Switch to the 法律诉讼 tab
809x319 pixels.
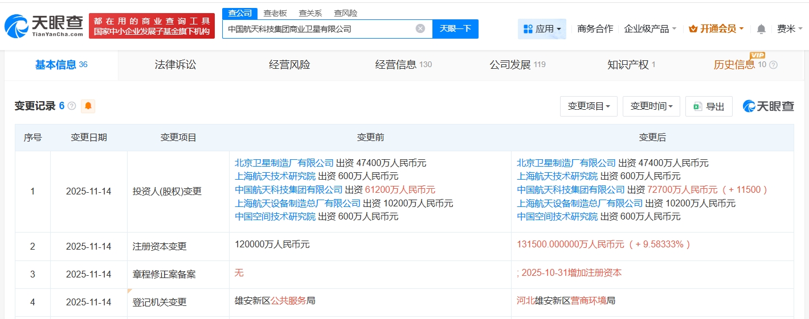[x=175, y=65]
